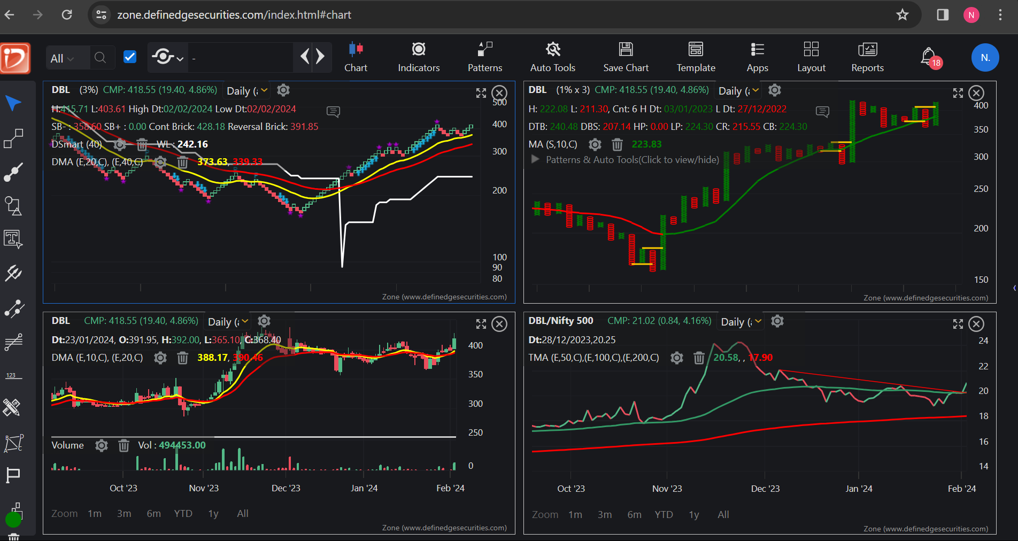
Task: Maximize the DBL 1% x 3 P&F chart
Action: click(958, 93)
